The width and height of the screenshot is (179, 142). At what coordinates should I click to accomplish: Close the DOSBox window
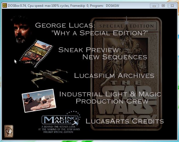click(172, 5)
